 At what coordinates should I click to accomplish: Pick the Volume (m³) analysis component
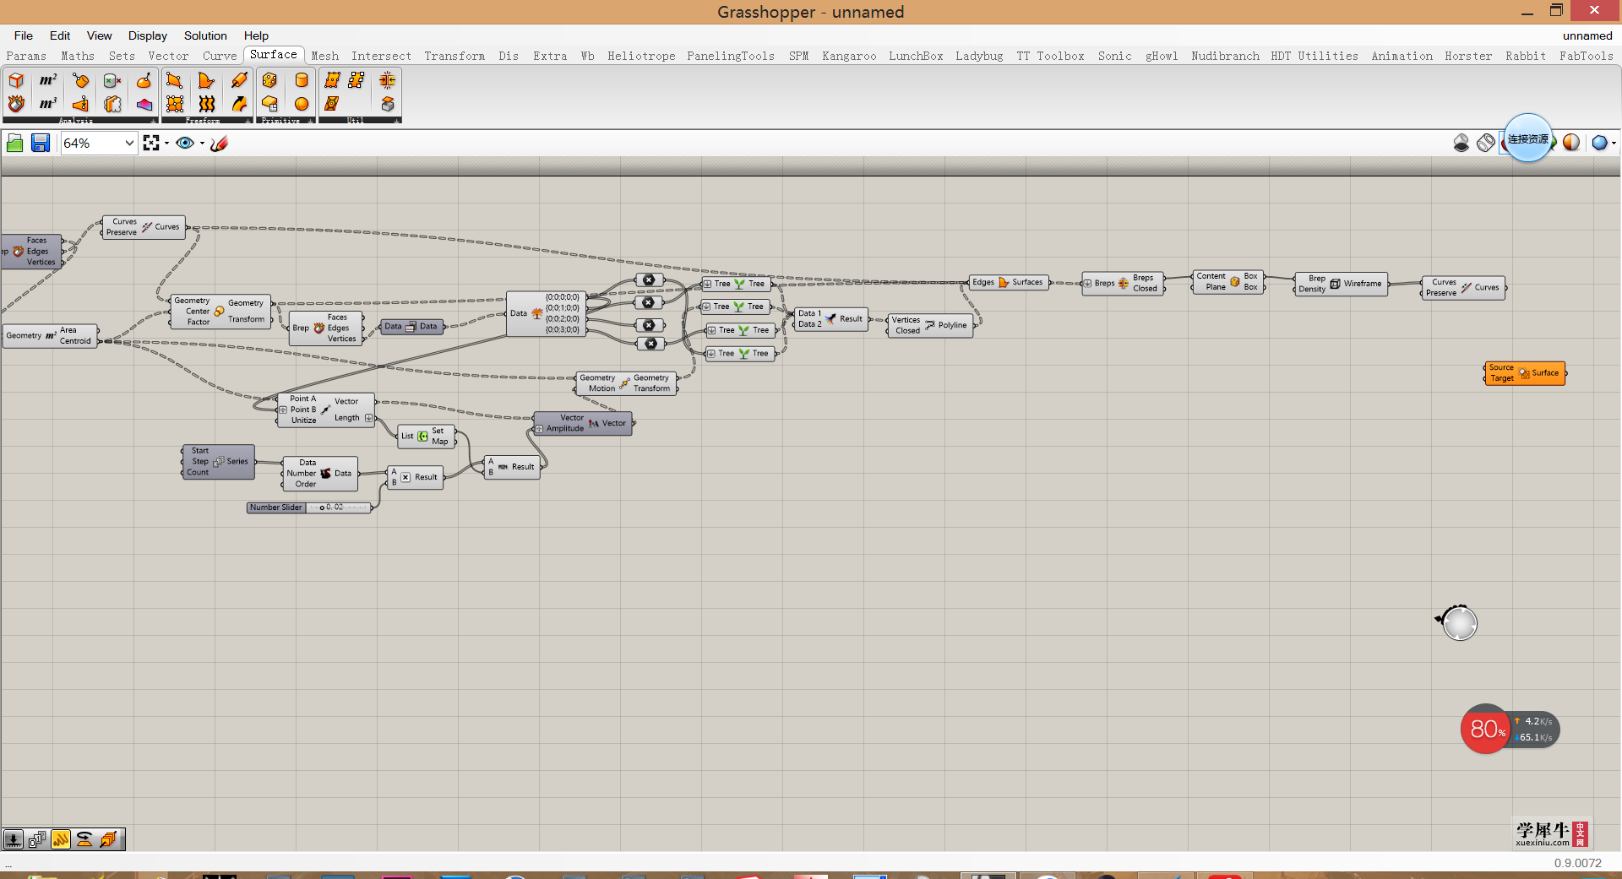tap(48, 104)
